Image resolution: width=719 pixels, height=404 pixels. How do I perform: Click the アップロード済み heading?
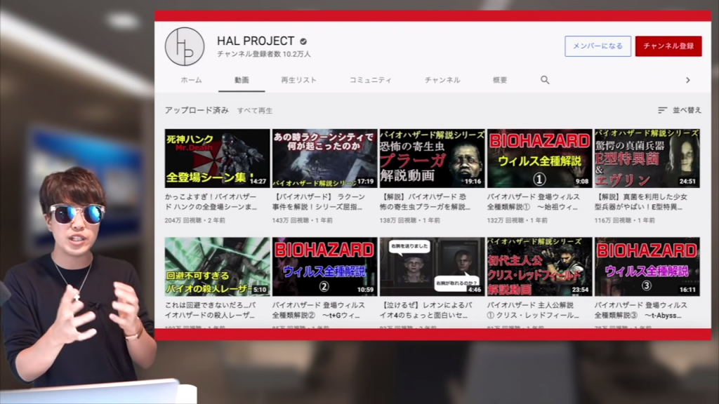[197, 110]
